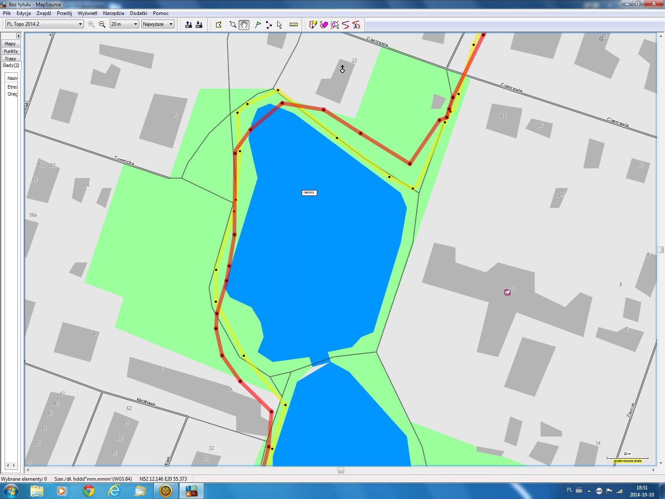Click the Send to device icon
The width and height of the screenshot is (665, 499).
coord(189,25)
